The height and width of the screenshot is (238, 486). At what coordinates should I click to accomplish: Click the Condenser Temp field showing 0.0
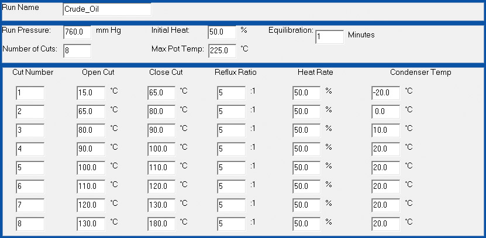[x=385, y=112]
